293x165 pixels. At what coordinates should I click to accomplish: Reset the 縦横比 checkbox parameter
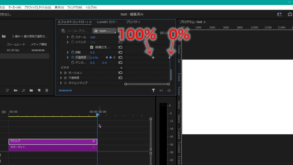(x=120, y=47)
